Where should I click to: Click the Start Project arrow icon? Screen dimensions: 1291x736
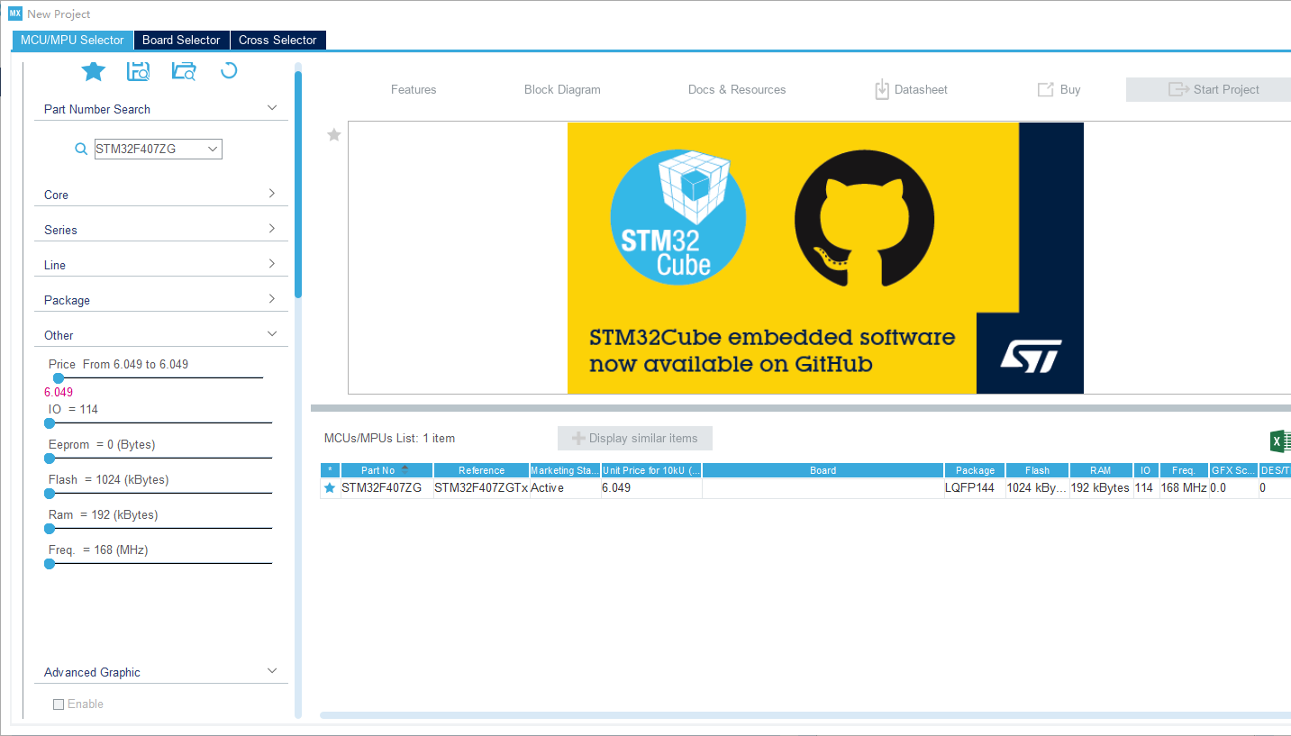[1178, 89]
